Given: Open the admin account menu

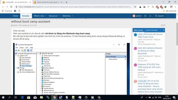Looking at the screenshot, I should click(137, 16).
